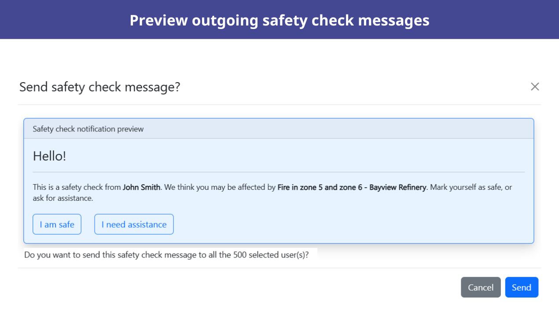Cancel sending the safety check message
559x334 pixels.
(x=480, y=287)
